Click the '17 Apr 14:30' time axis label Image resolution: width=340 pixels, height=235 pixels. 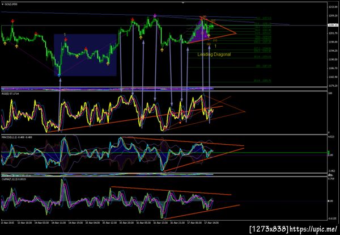tap(210, 223)
